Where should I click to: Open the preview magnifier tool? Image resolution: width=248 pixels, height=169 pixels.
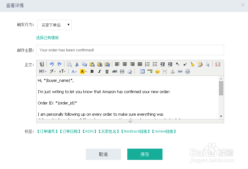(x=69, y=64)
